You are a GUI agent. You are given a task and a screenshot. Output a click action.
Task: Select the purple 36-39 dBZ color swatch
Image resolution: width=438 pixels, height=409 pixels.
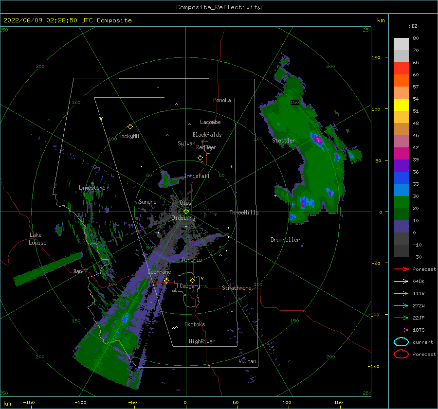coord(401,165)
